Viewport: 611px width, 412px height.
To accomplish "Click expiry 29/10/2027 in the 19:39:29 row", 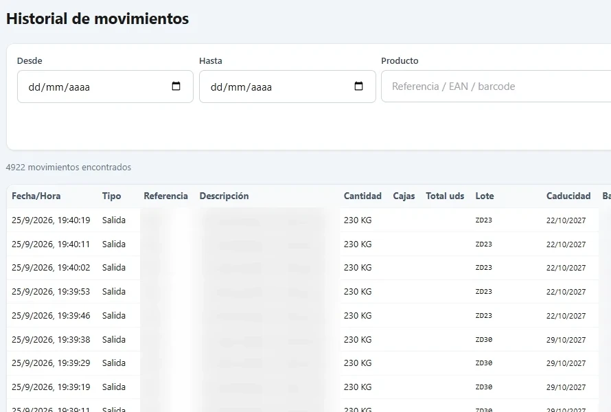I will point(566,364).
